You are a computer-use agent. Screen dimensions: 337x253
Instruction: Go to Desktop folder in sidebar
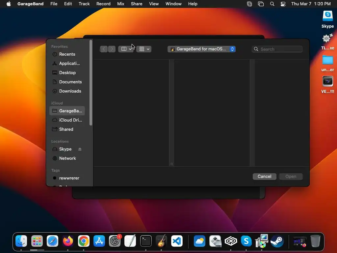67,73
